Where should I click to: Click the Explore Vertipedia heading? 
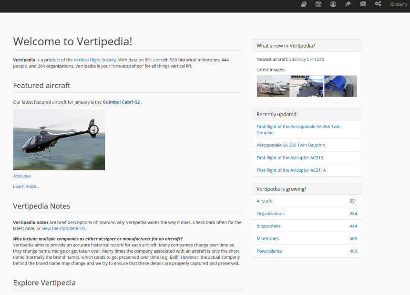(x=44, y=283)
